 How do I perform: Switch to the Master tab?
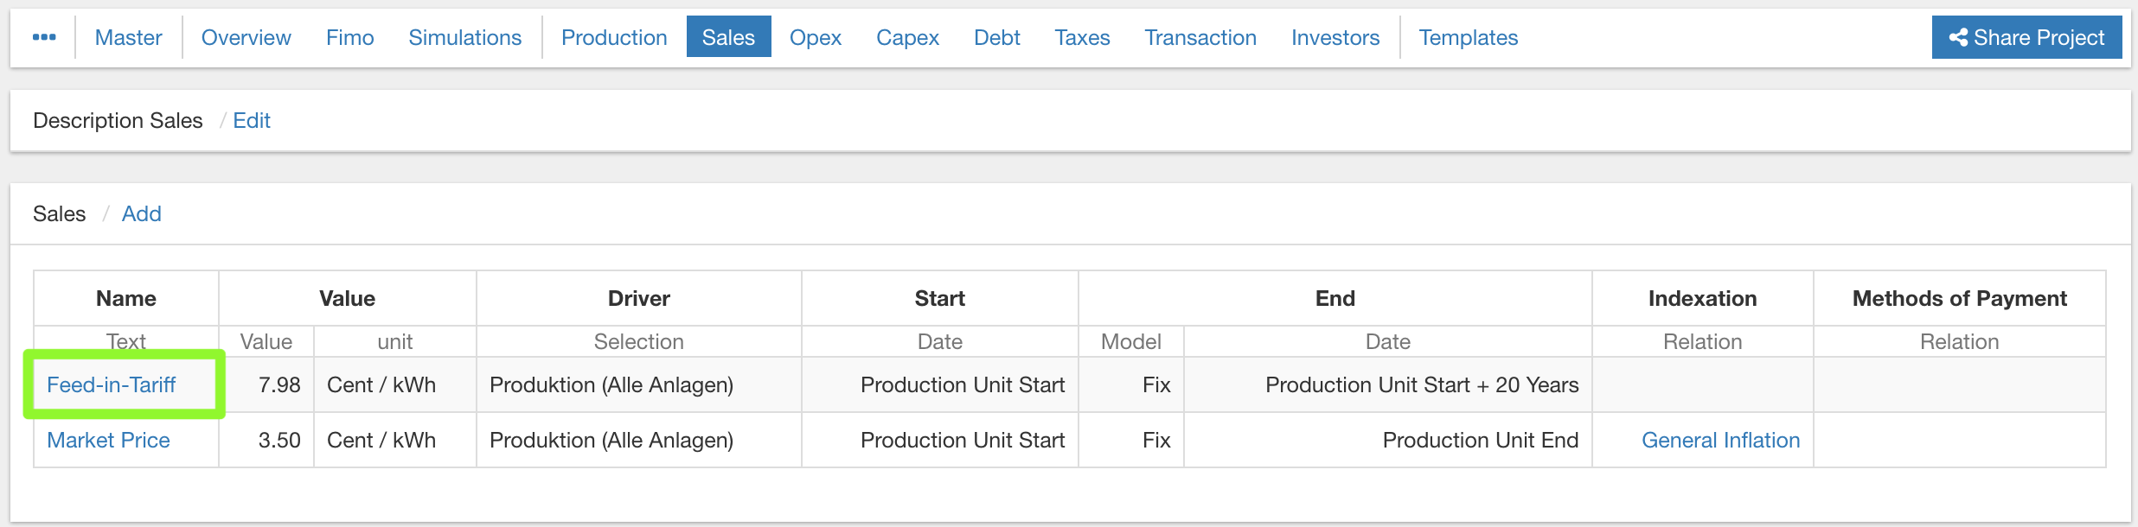(128, 37)
